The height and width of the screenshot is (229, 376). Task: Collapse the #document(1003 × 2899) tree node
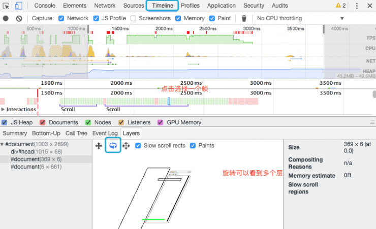3,145
